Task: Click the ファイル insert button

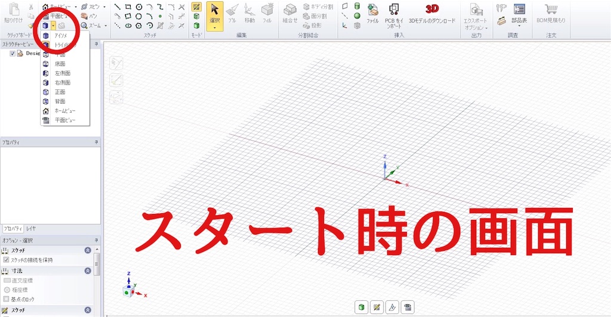Action: pyautogui.click(x=372, y=13)
